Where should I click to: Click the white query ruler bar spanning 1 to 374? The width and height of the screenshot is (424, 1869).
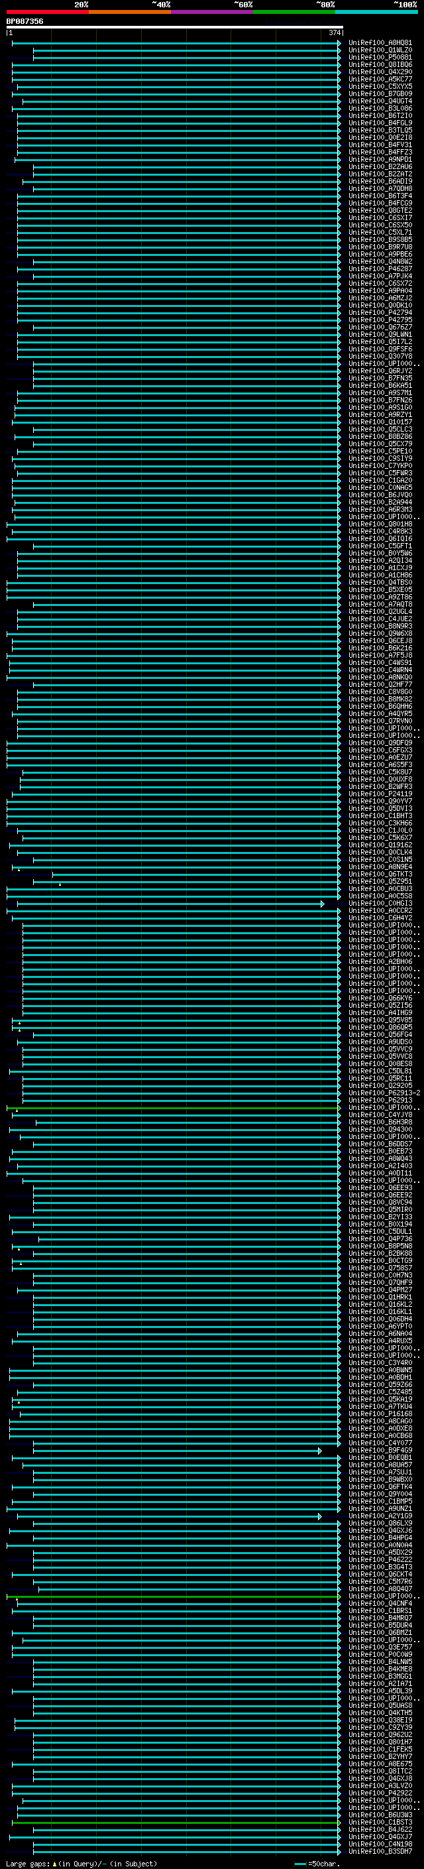(175, 28)
